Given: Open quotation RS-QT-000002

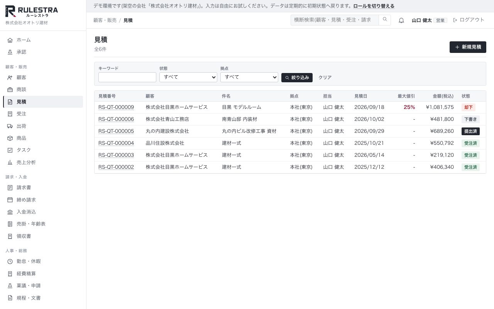Looking at the screenshot, I should [116, 167].
